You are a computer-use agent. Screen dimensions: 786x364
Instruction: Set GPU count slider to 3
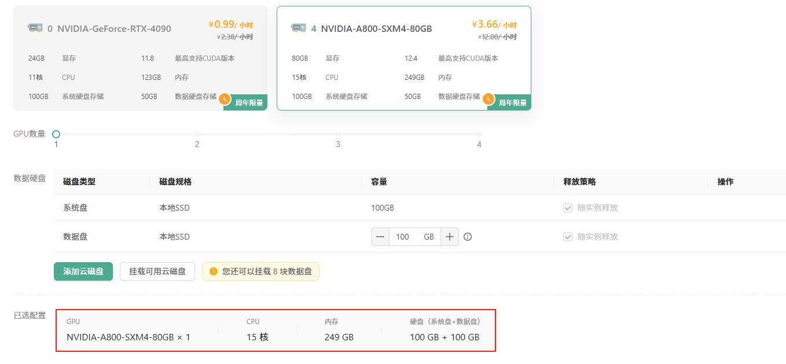coord(338,134)
